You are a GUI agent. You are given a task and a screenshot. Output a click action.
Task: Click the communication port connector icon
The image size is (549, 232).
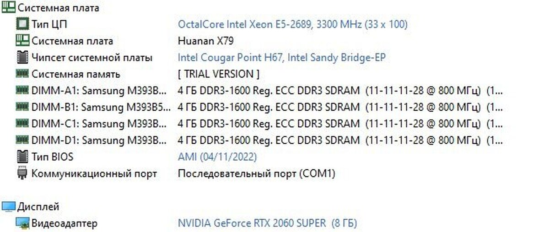pyautogui.click(x=22, y=174)
